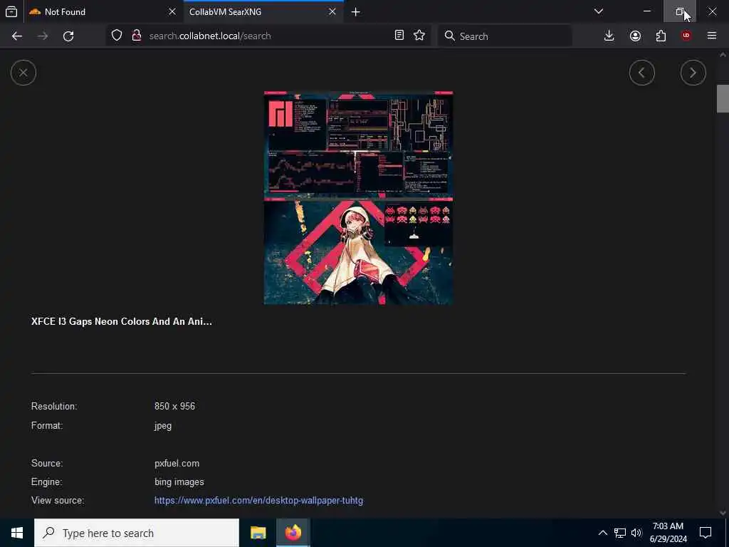Click the image title XFCE I3 Gaps
The width and height of the screenshot is (729, 547).
pyautogui.click(x=121, y=321)
